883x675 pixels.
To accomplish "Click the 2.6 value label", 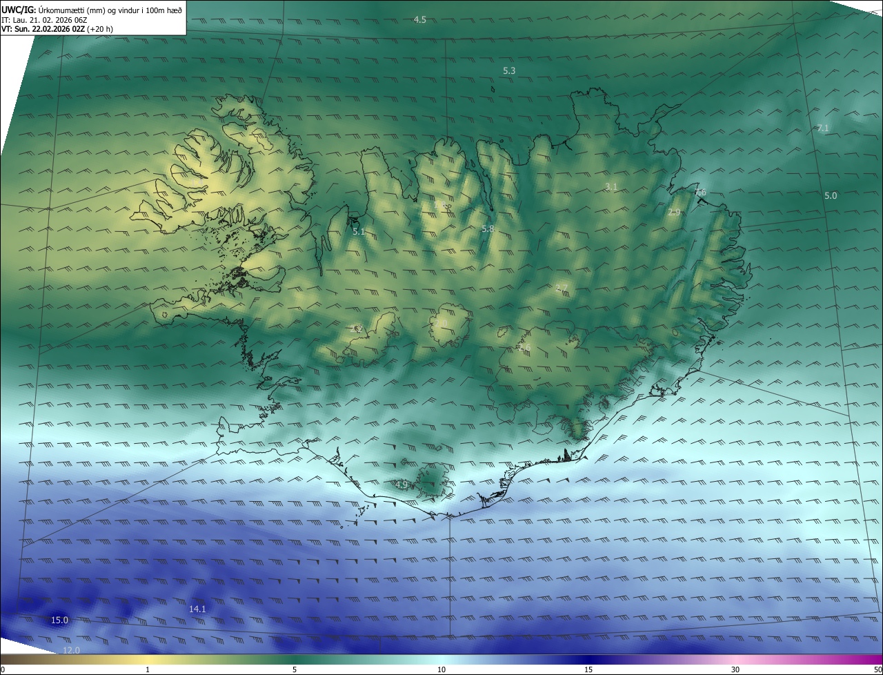I will pos(524,347).
